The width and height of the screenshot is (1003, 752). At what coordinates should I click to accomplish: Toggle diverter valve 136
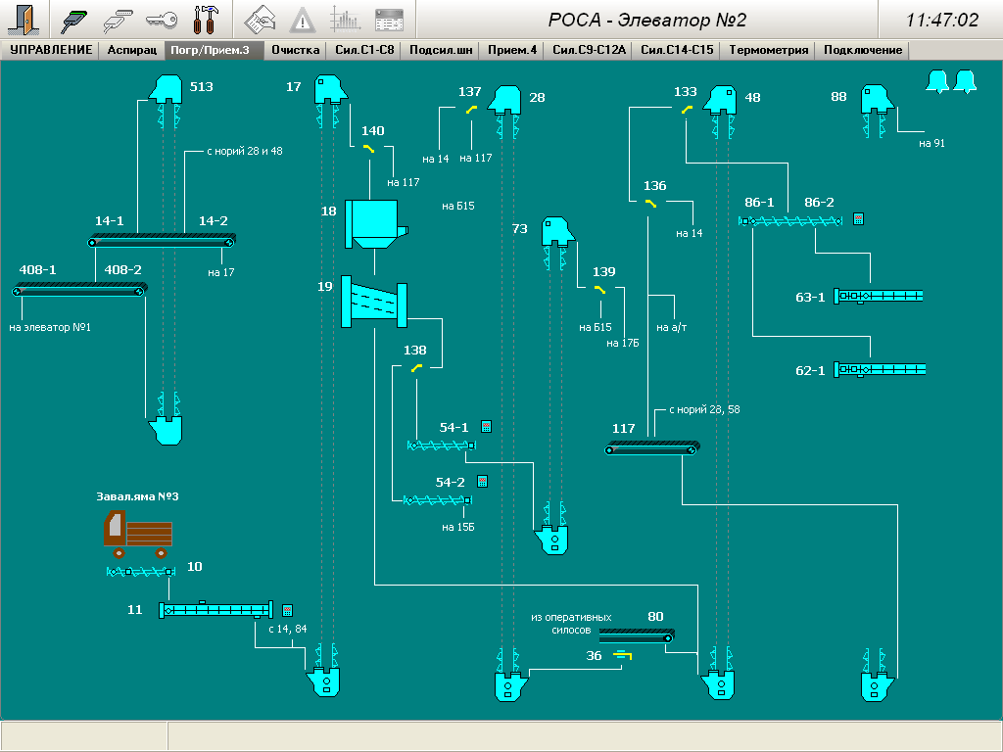point(650,204)
